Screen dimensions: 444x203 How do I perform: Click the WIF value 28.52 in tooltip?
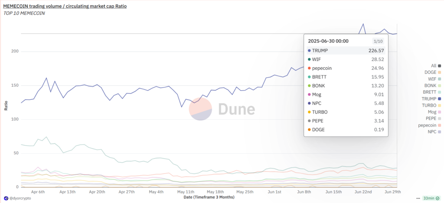tap(378, 59)
